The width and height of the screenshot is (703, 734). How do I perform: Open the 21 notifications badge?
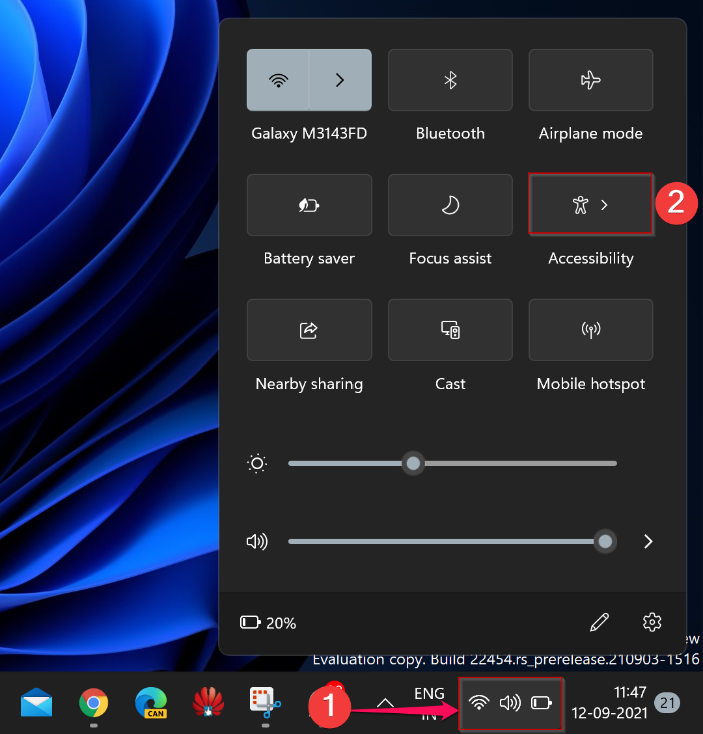667,703
